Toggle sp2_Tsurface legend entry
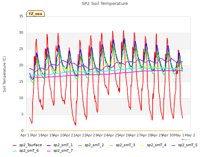The width and height of the screenshot is (210, 157). tap(27, 145)
